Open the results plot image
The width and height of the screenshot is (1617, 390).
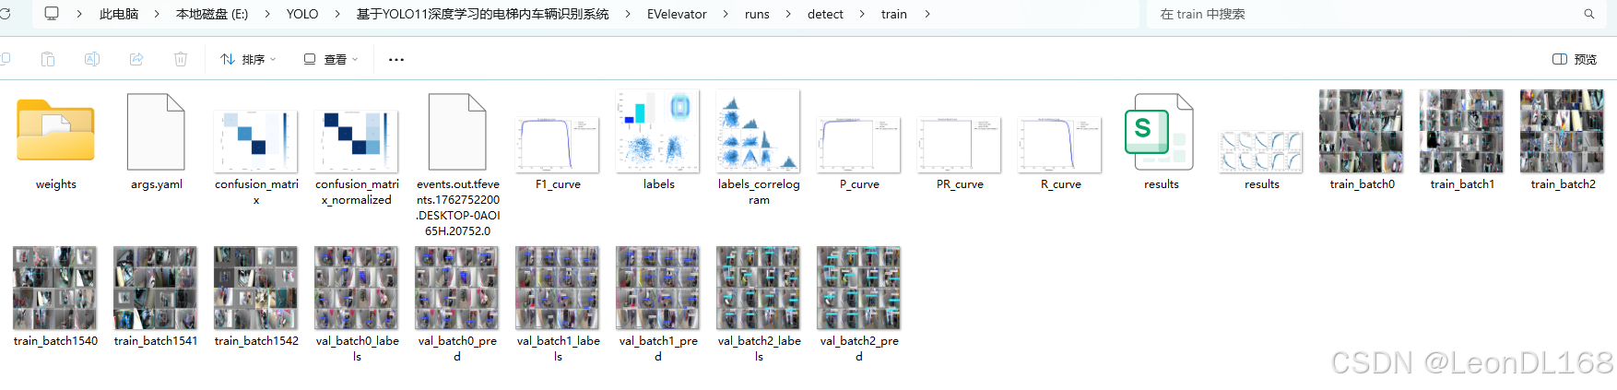(x=1260, y=151)
